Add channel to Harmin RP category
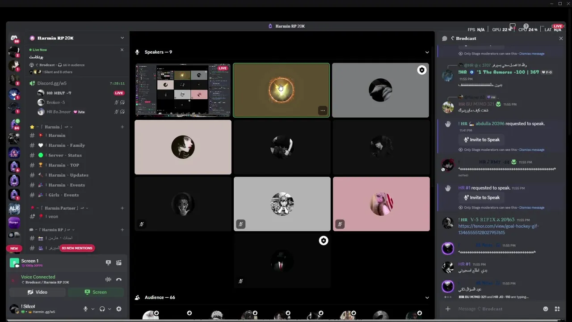This screenshot has height=322, width=572. (x=122, y=230)
